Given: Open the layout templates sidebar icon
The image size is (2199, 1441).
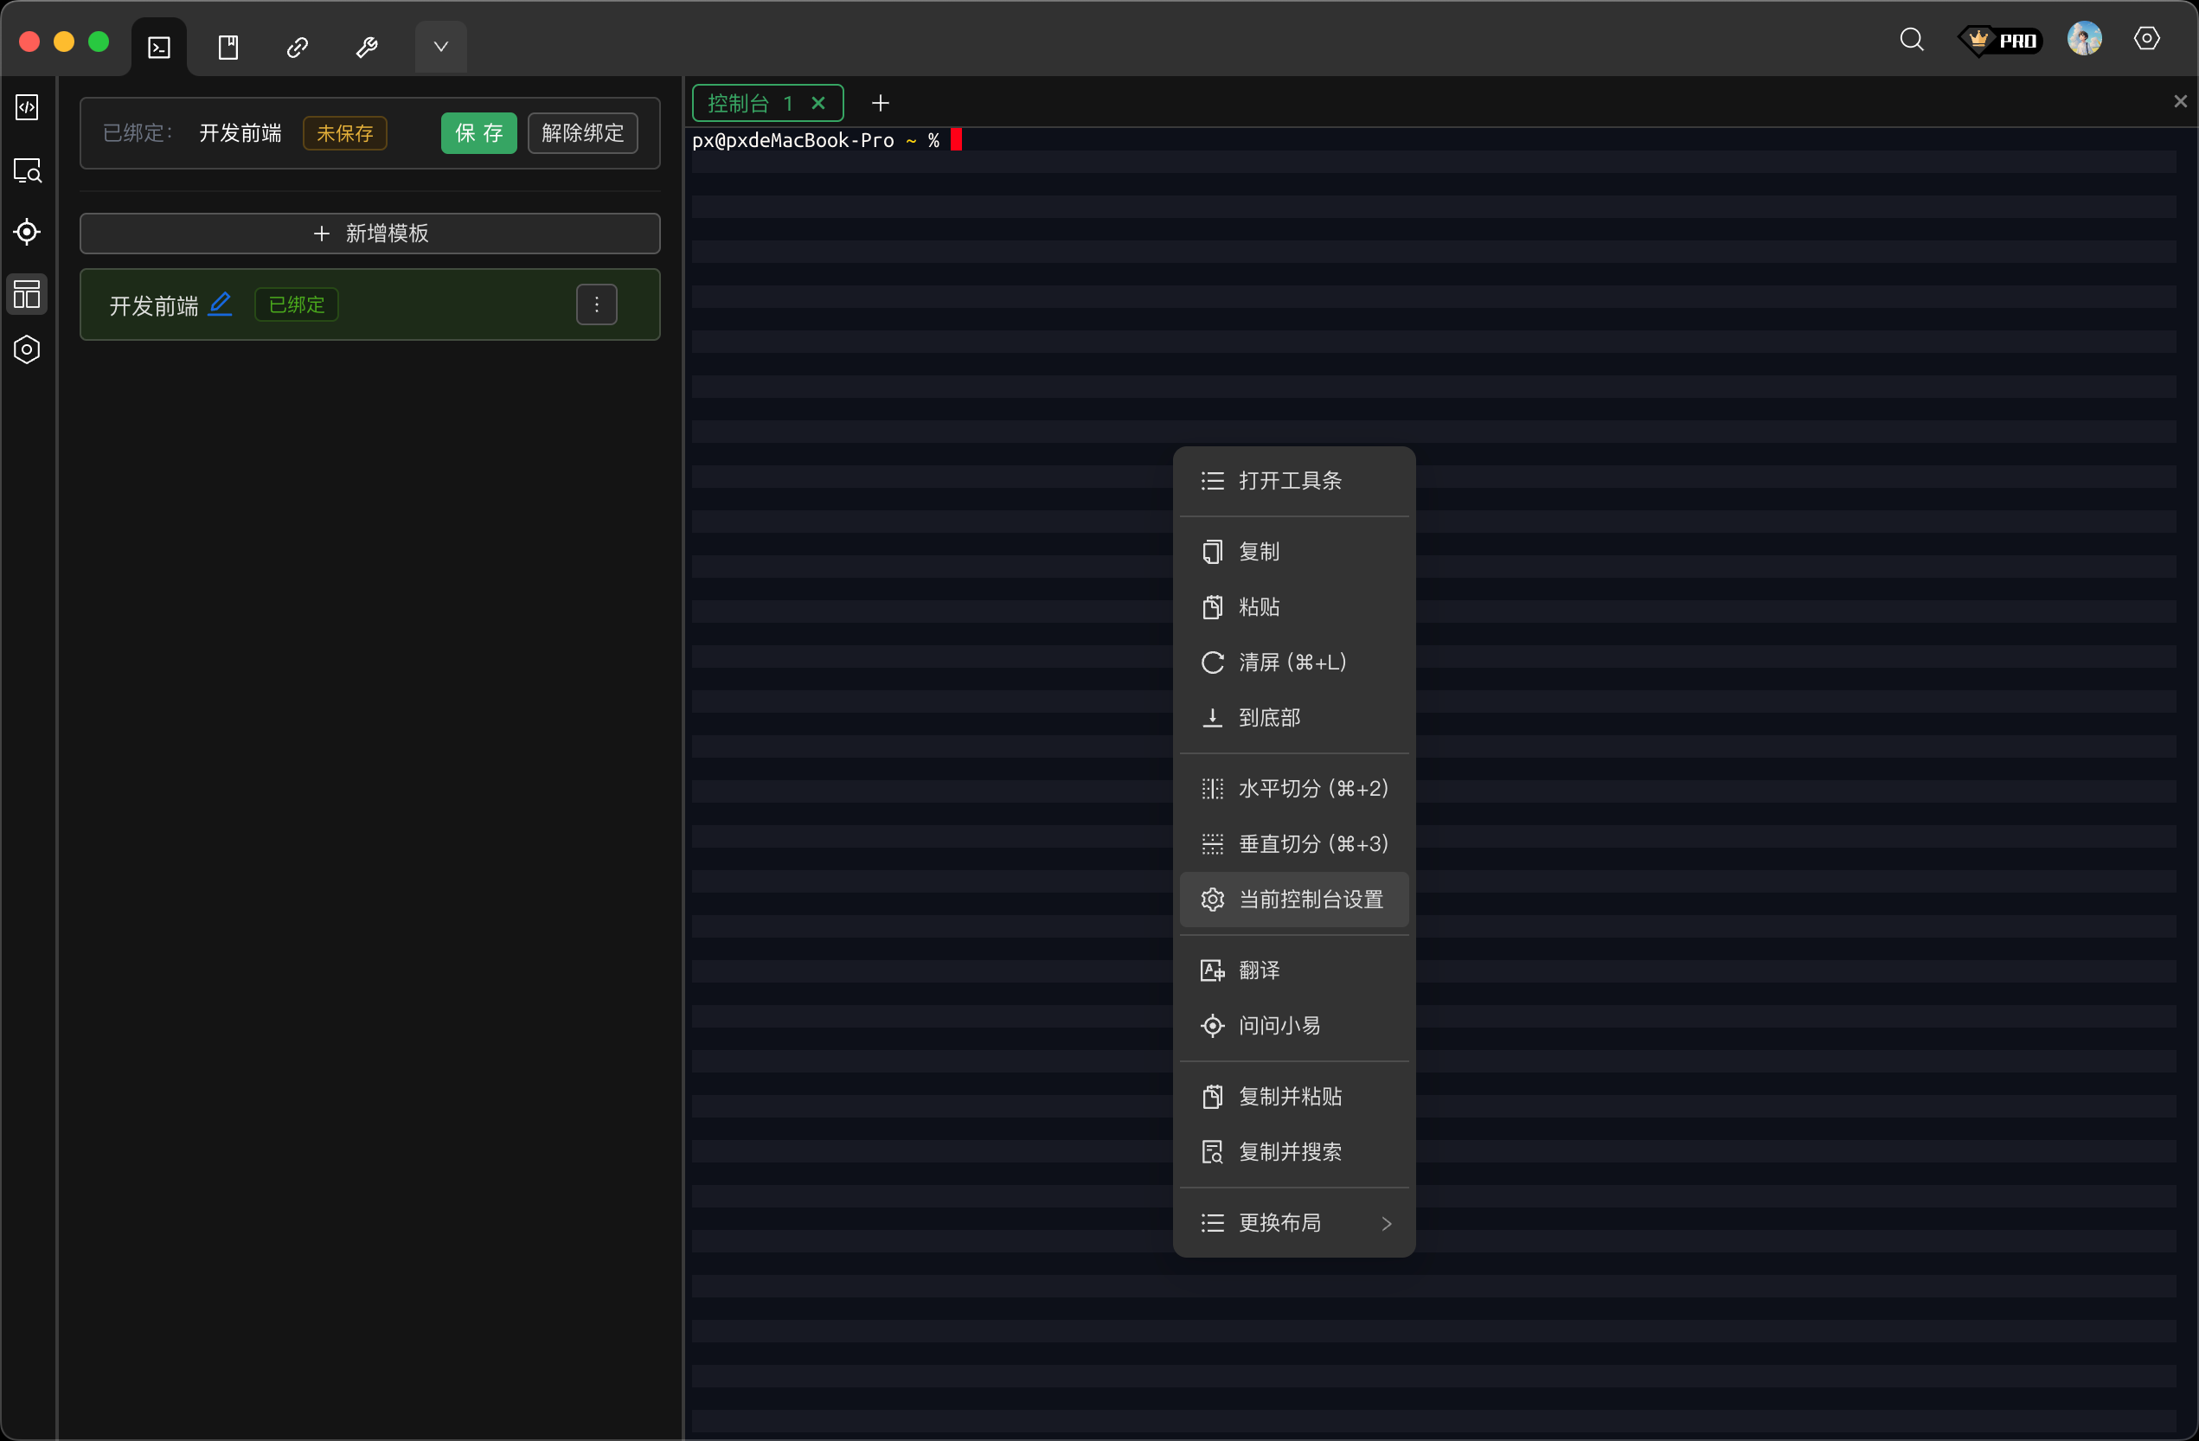Looking at the screenshot, I should click(x=27, y=294).
